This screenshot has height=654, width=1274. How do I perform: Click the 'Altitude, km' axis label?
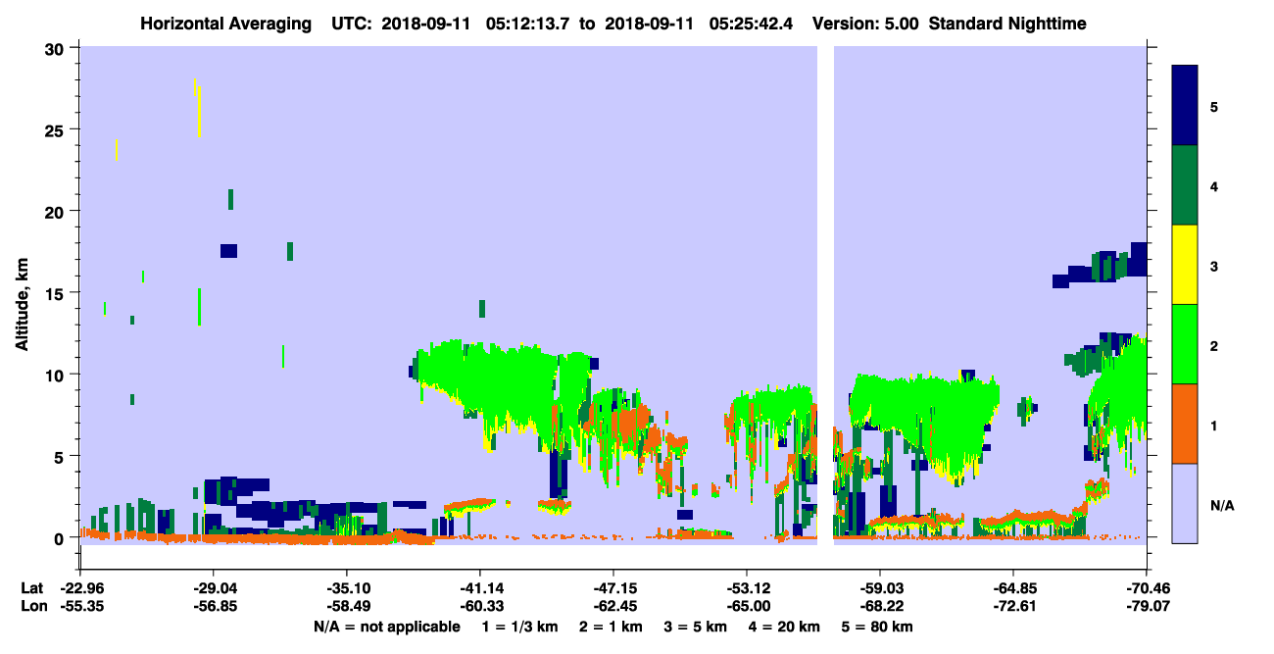pos(22,303)
